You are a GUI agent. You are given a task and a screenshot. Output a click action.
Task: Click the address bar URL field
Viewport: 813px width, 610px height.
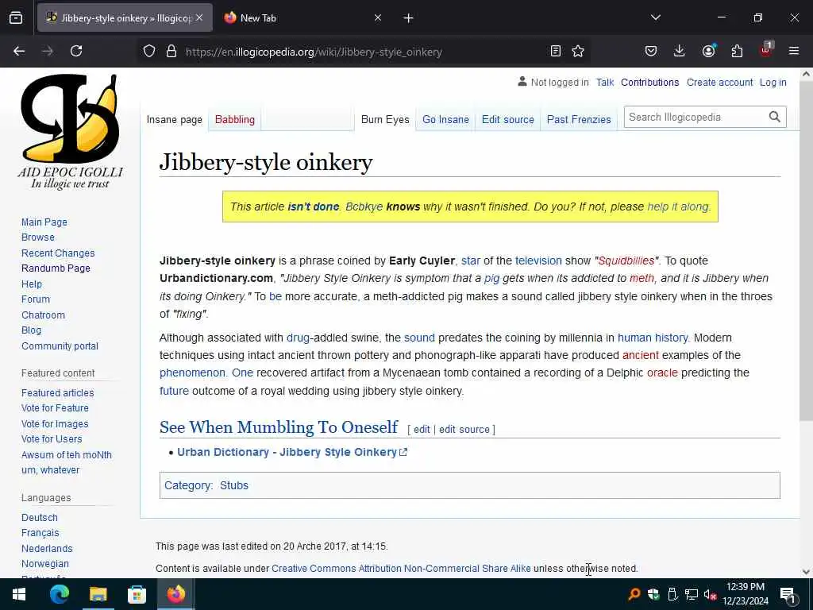pos(363,52)
